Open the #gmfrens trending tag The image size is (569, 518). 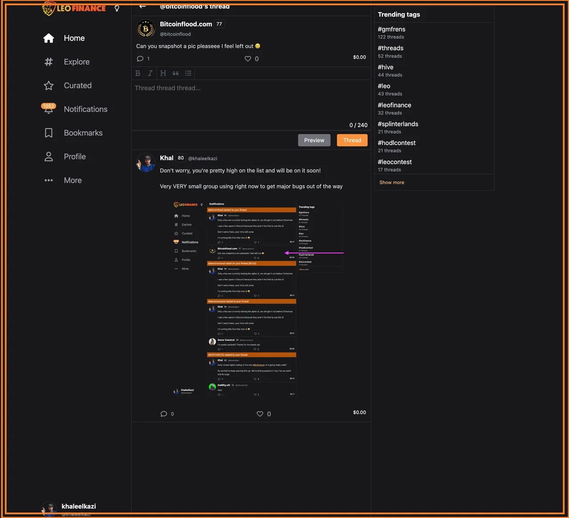click(392, 29)
